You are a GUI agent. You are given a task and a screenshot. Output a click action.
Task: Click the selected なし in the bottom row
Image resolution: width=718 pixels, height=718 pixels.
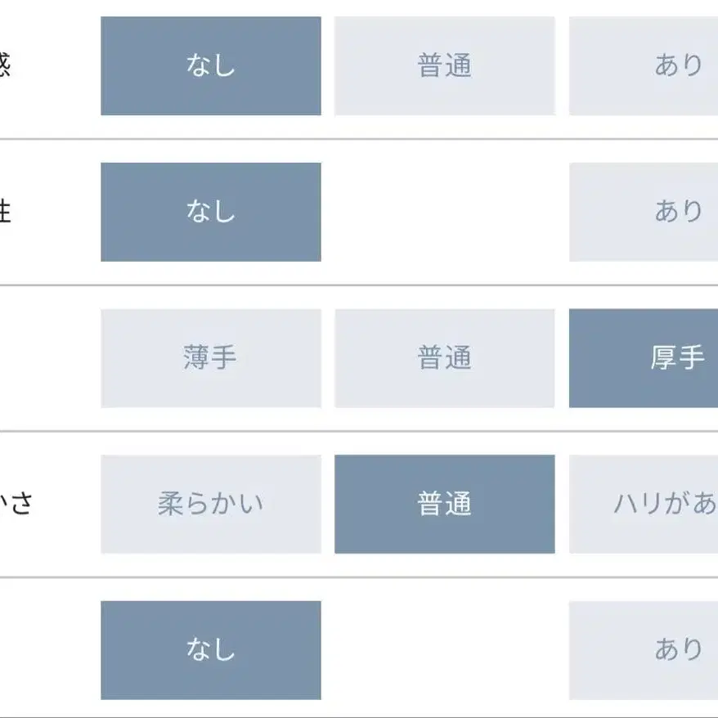[210, 648]
